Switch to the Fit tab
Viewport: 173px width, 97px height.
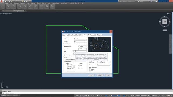81,35
